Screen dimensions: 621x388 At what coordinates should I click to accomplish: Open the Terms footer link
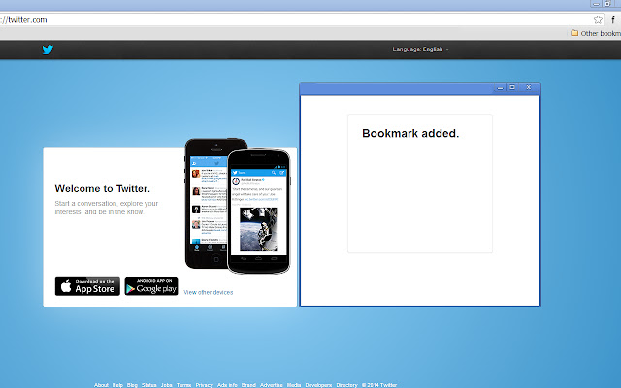click(x=183, y=385)
